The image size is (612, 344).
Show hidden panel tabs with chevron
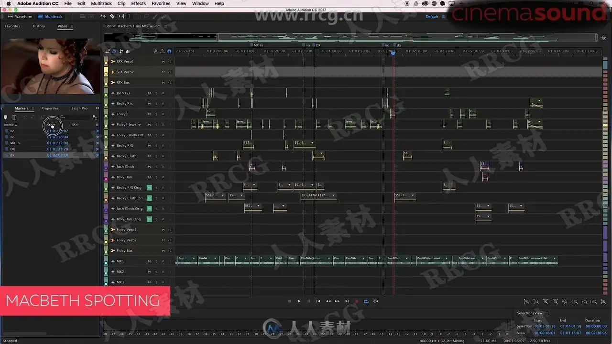coord(97,108)
